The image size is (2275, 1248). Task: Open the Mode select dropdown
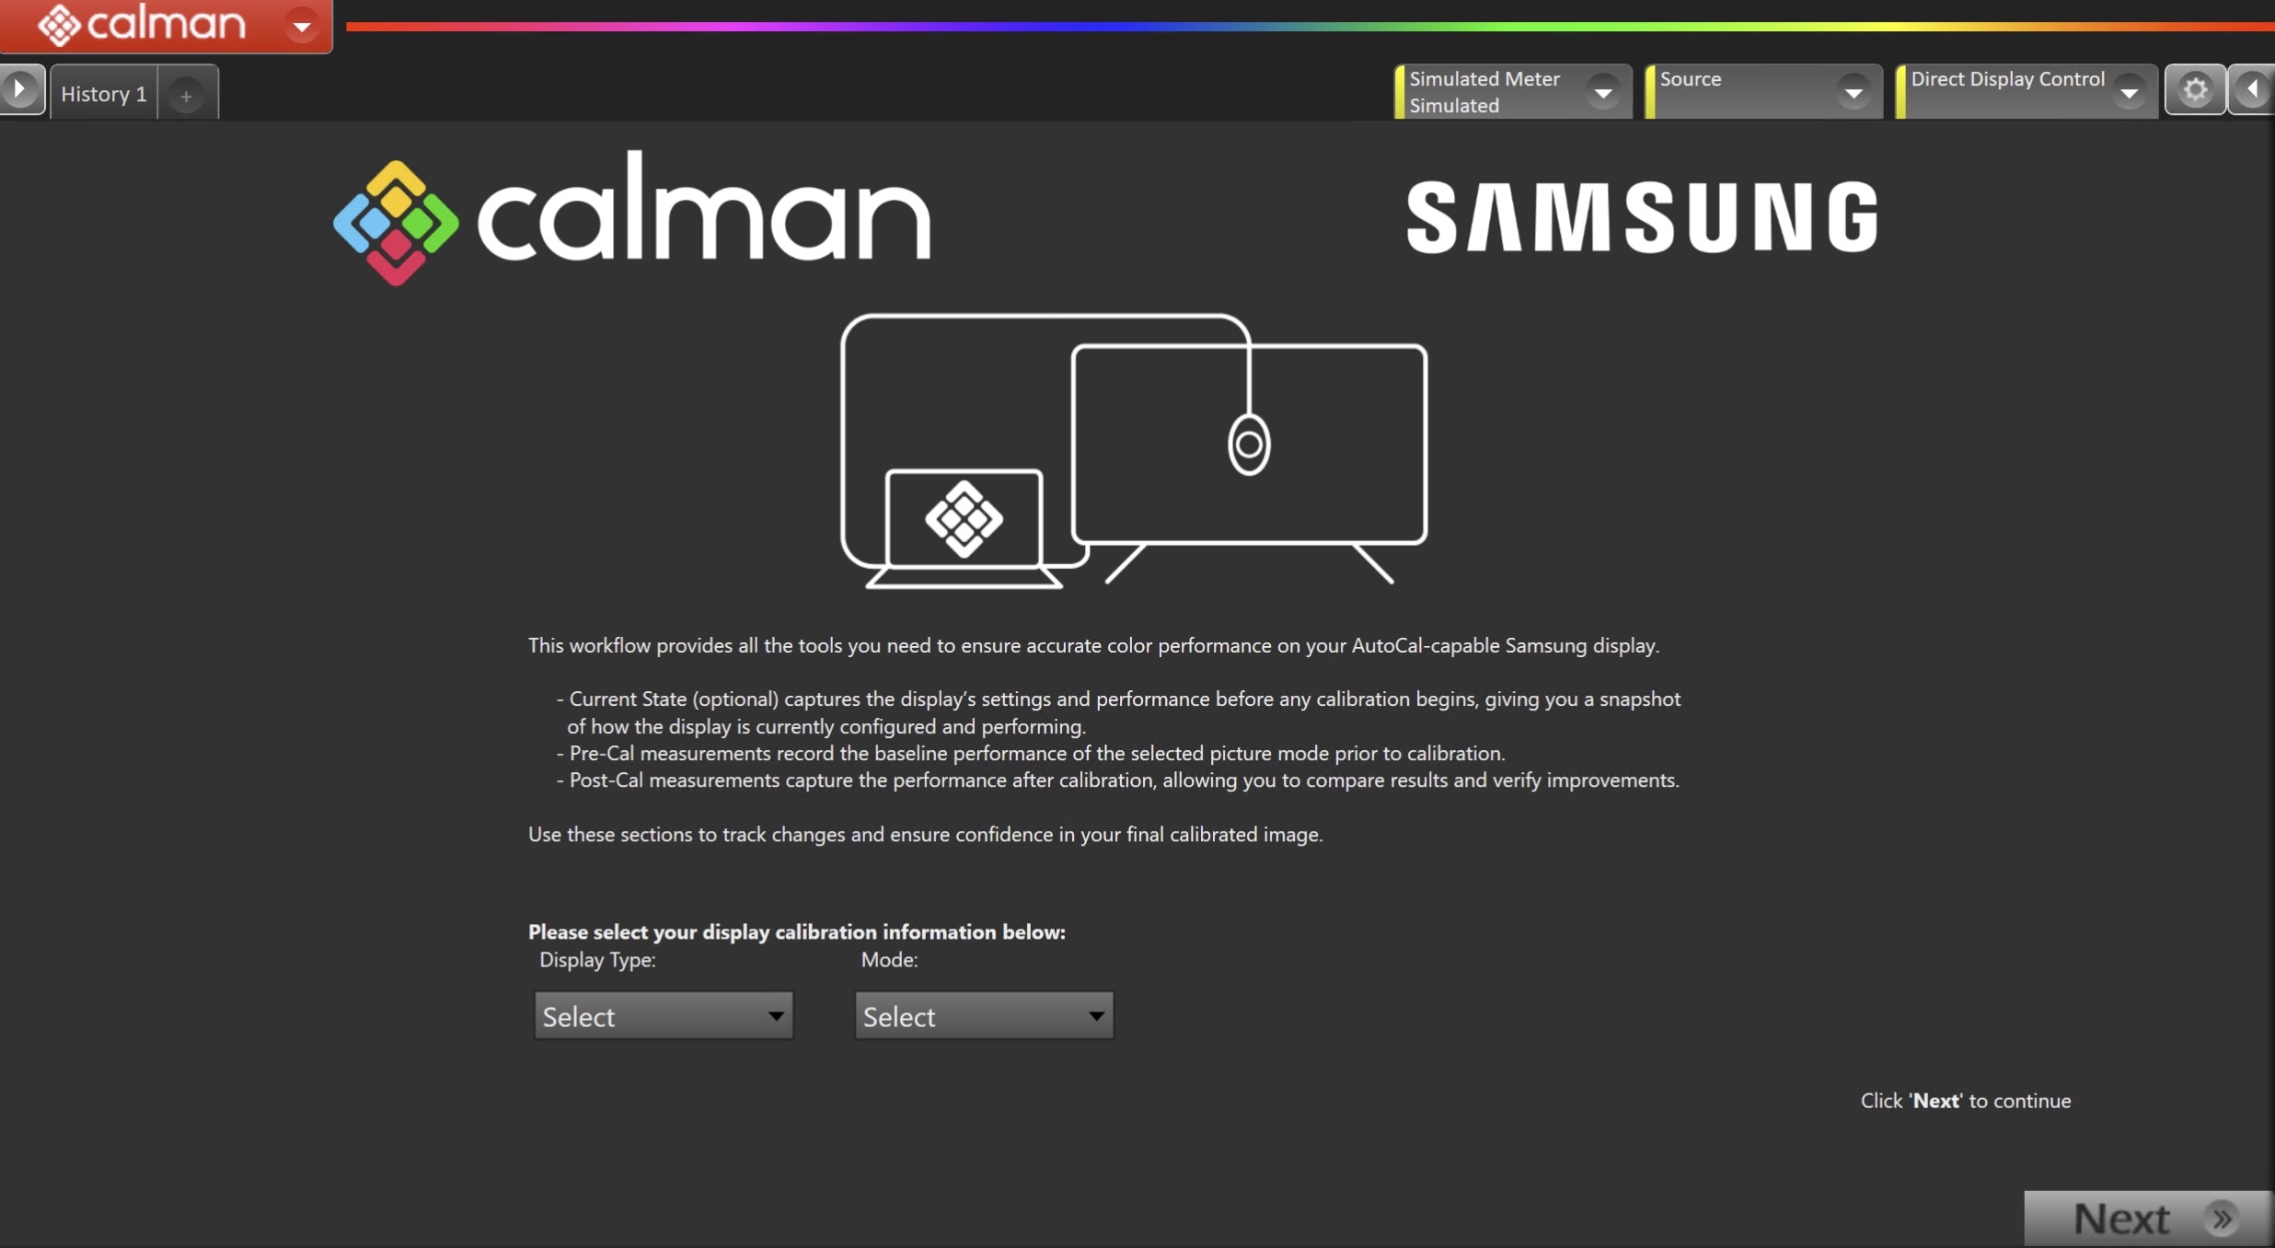point(983,1016)
